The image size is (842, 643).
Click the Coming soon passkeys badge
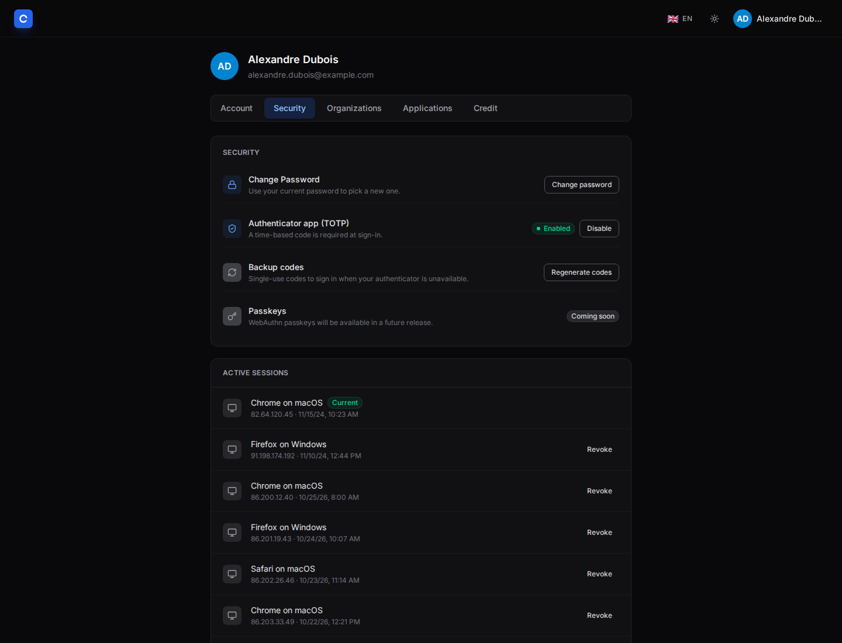click(593, 316)
